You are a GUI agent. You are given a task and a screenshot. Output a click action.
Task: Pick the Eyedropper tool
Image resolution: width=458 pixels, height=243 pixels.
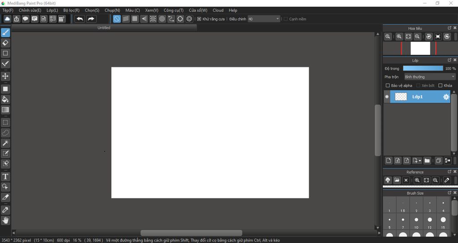[5, 210]
